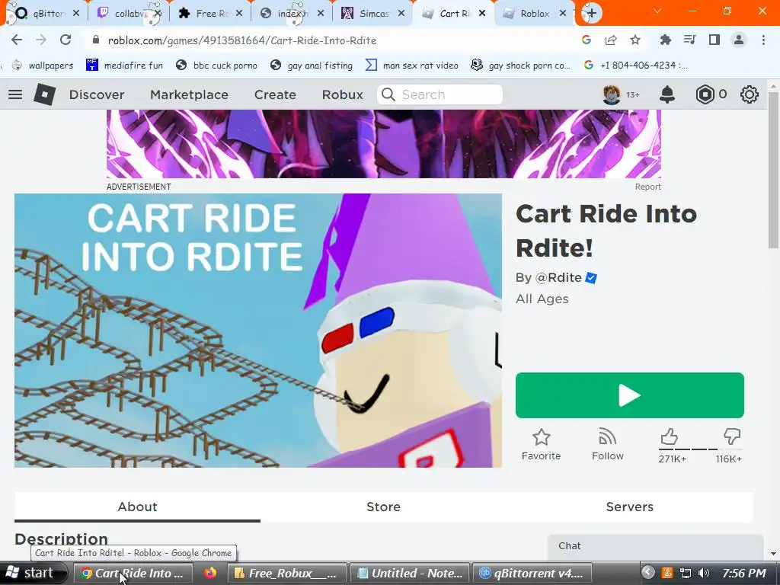The width and height of the screenshot is (780, 585).
Task: Start the game with the green Play button
Action: coord(630,395)
